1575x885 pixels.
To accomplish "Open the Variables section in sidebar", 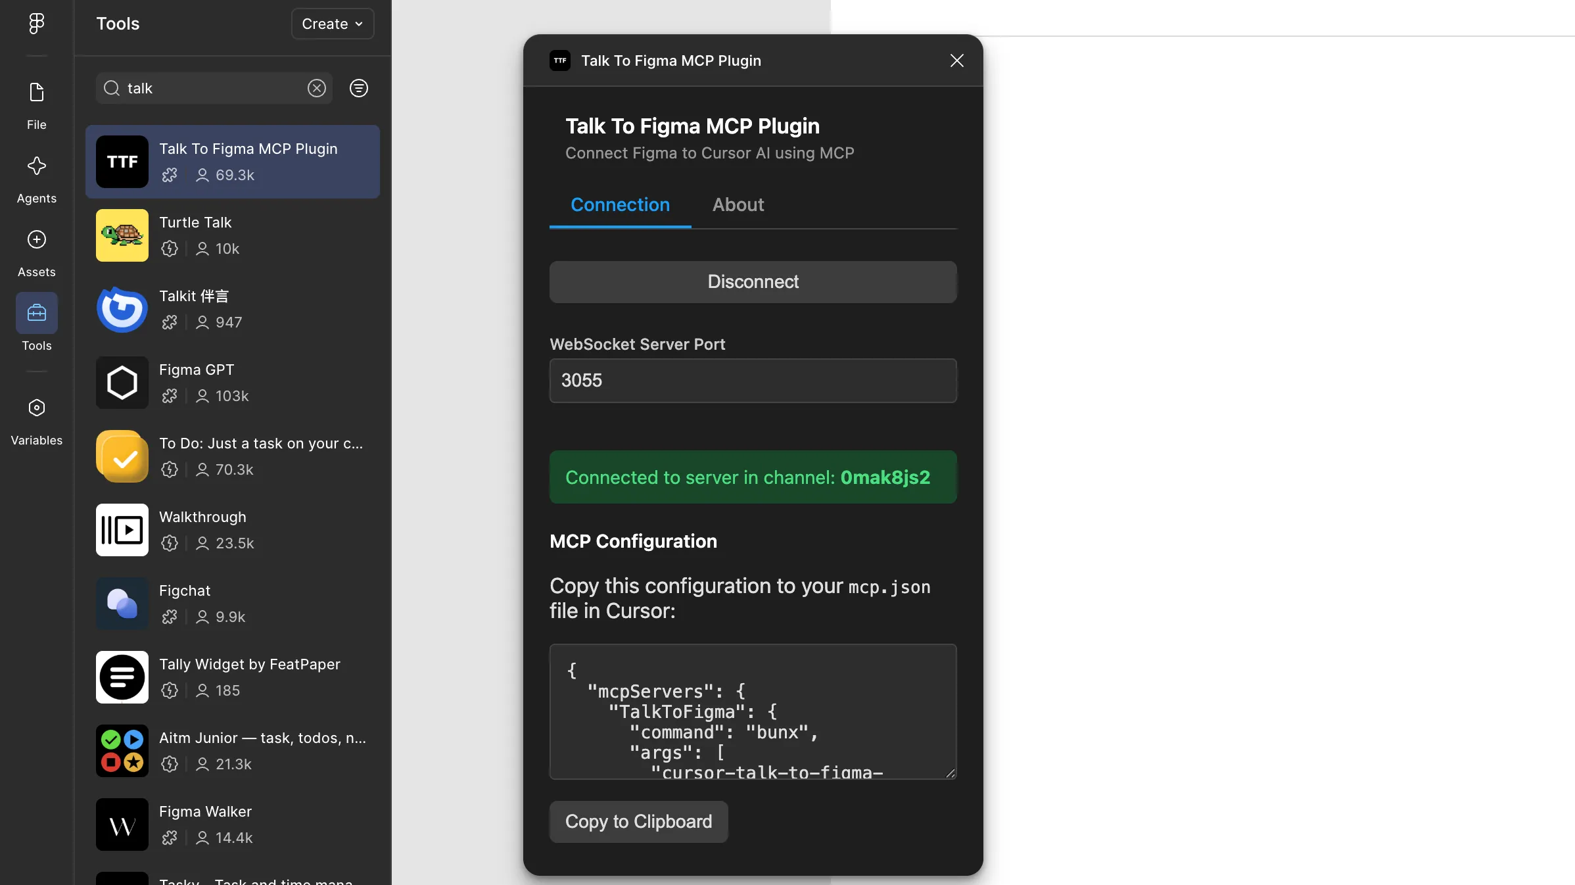I will pos(37,421).
